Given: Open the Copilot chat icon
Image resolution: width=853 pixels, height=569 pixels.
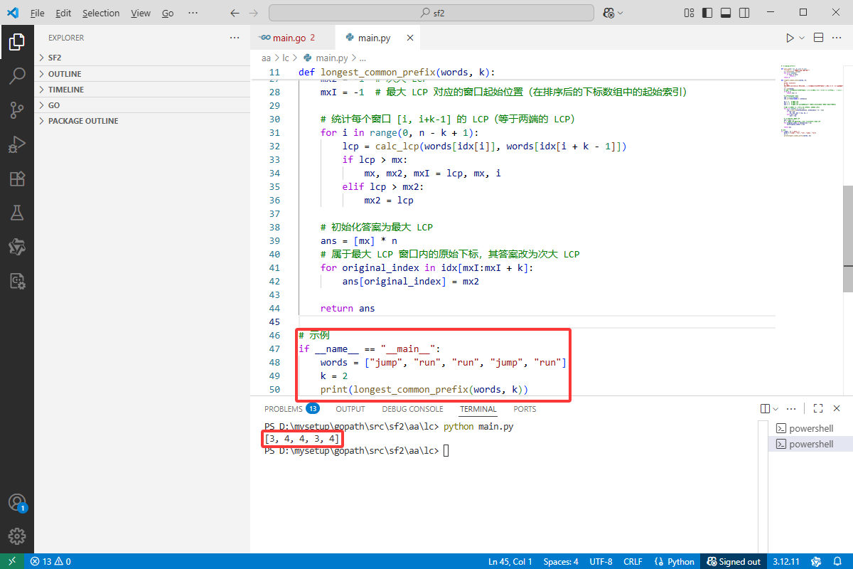Looking at the screenshot, I should click(x=608, y=13).
